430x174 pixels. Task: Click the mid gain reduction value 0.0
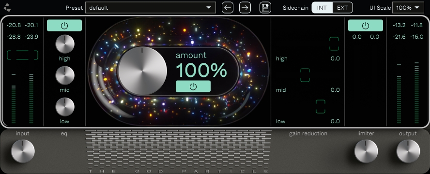coord(335,90)
